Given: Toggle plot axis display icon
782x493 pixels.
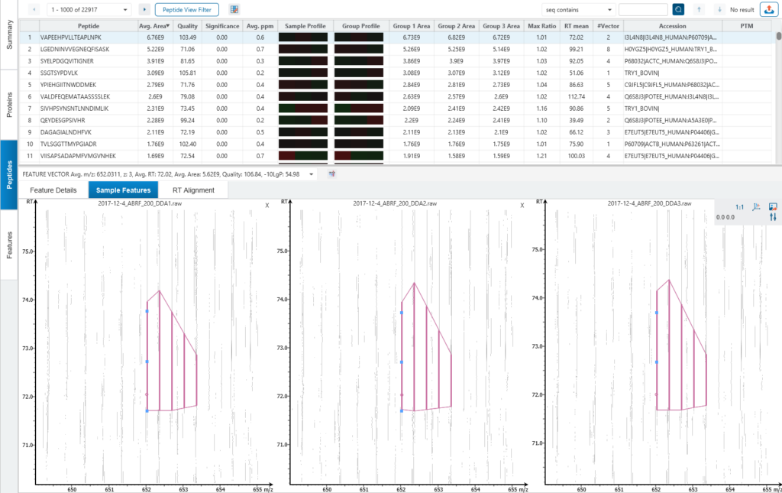Looking at the screenshot, I should tap(756, 206).
